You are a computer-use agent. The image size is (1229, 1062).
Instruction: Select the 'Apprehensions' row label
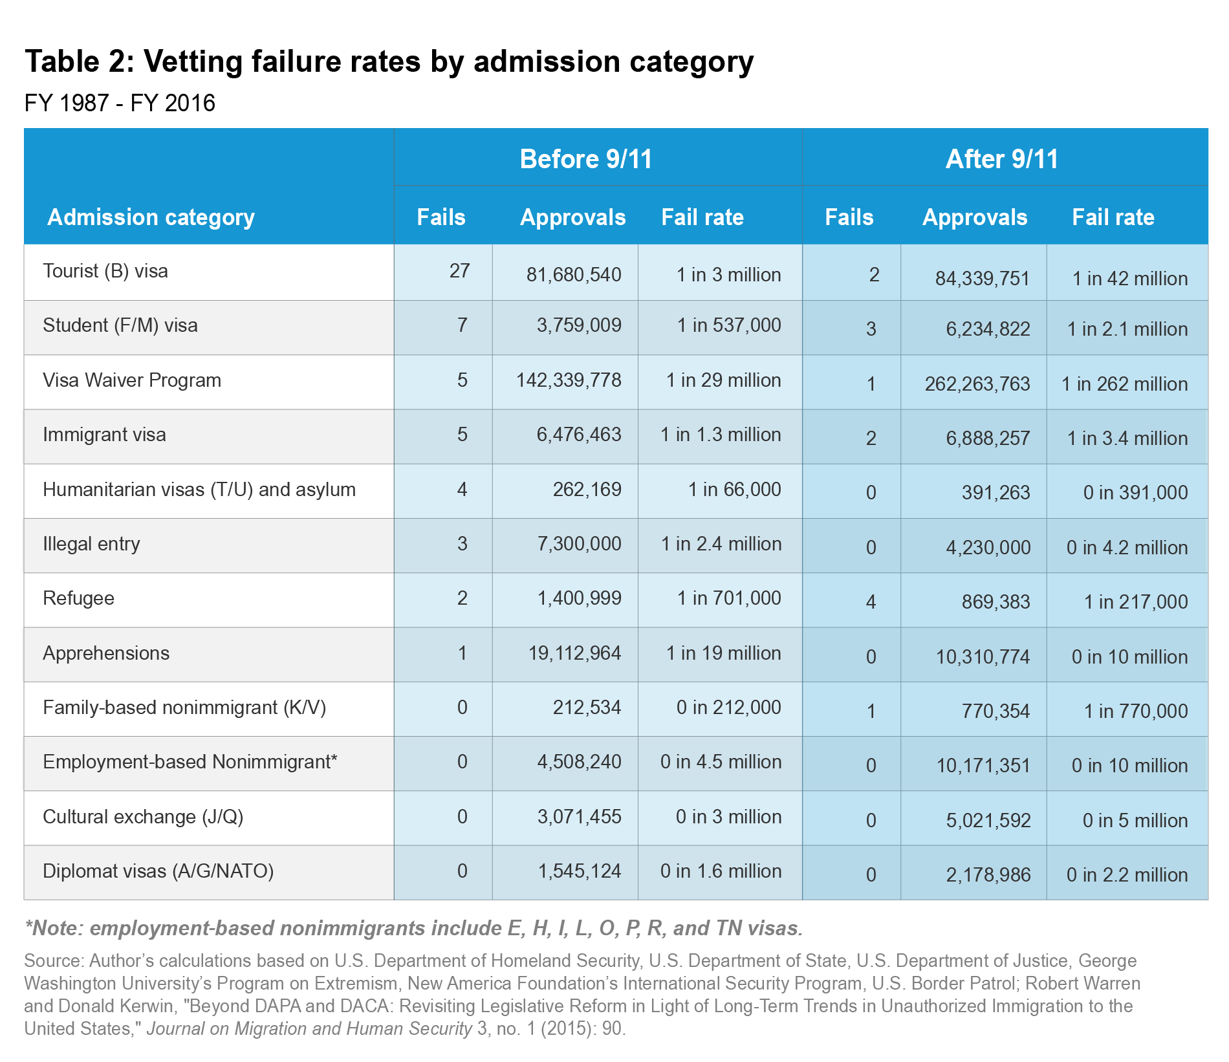106,653
